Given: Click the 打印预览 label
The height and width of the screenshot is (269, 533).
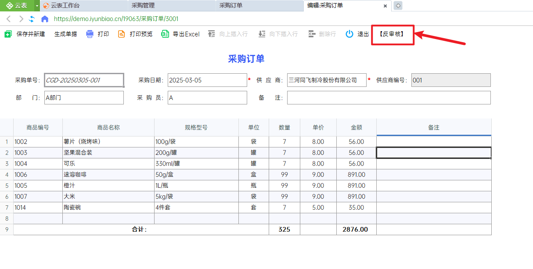Looking at the screenshot, I should tap(141, 34).
